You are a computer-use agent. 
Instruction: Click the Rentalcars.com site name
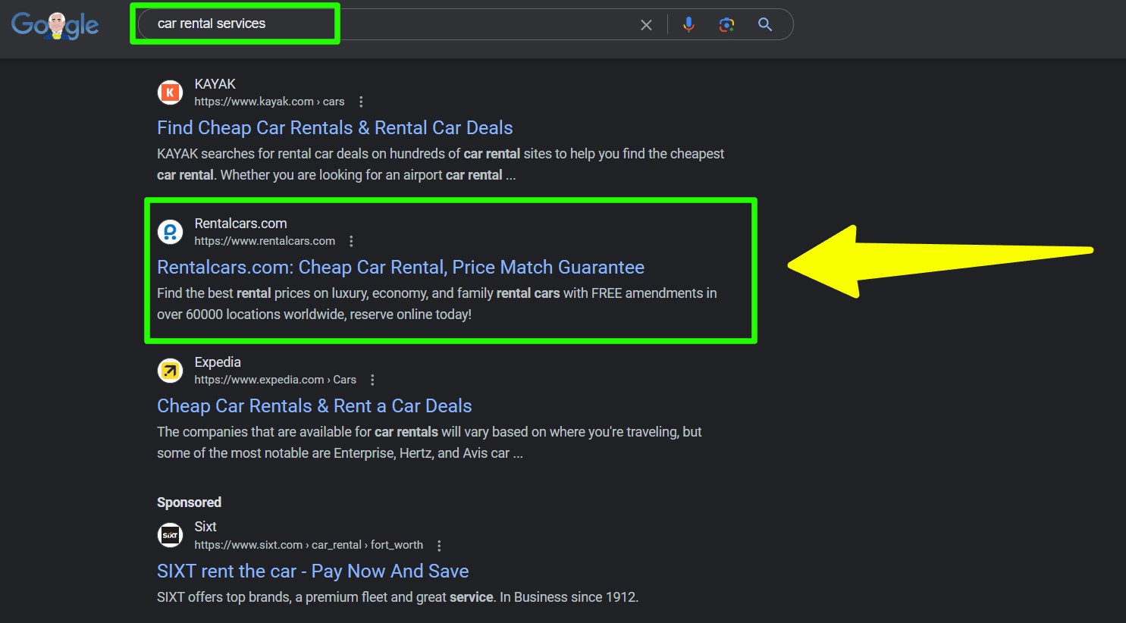coord(240,224)
